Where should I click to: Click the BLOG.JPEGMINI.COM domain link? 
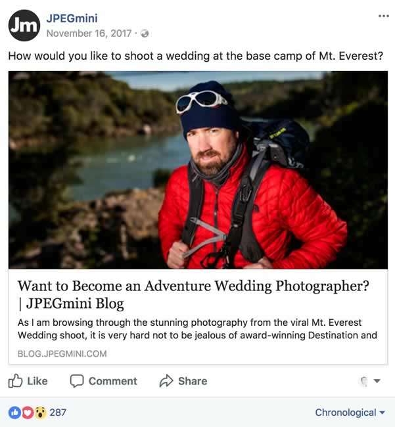pos(62,353)
